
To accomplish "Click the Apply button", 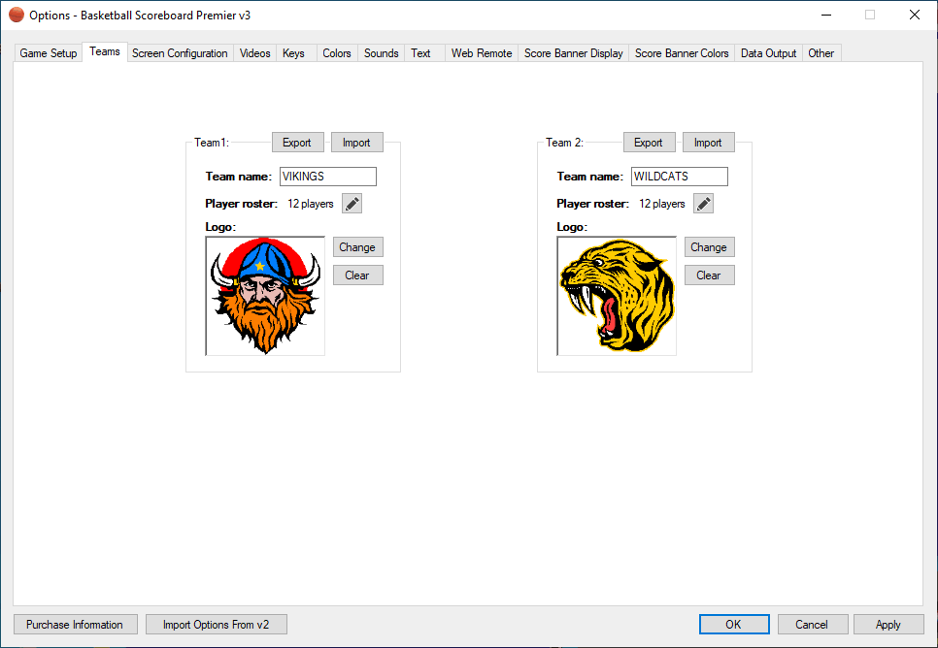I will coord(888,625).
